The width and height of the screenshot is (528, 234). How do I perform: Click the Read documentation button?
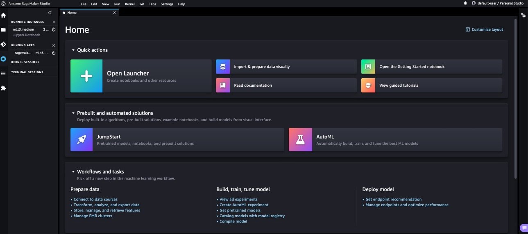point(286,85)
